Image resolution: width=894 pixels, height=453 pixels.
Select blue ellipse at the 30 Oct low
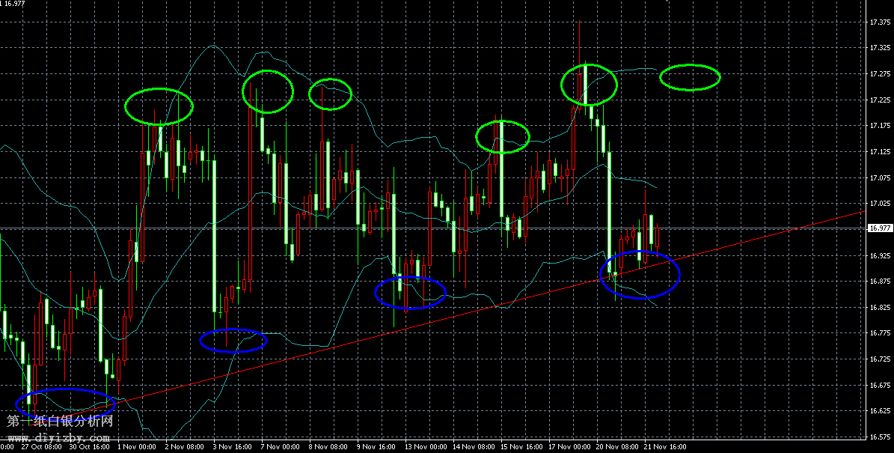(65, 404)
